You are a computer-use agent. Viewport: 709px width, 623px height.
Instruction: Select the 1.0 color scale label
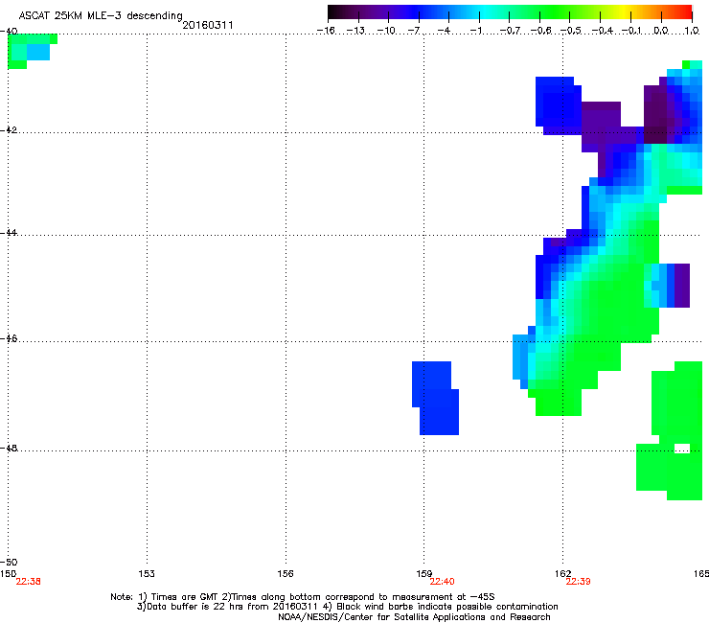pyautogui.click(x=692, y=31)
